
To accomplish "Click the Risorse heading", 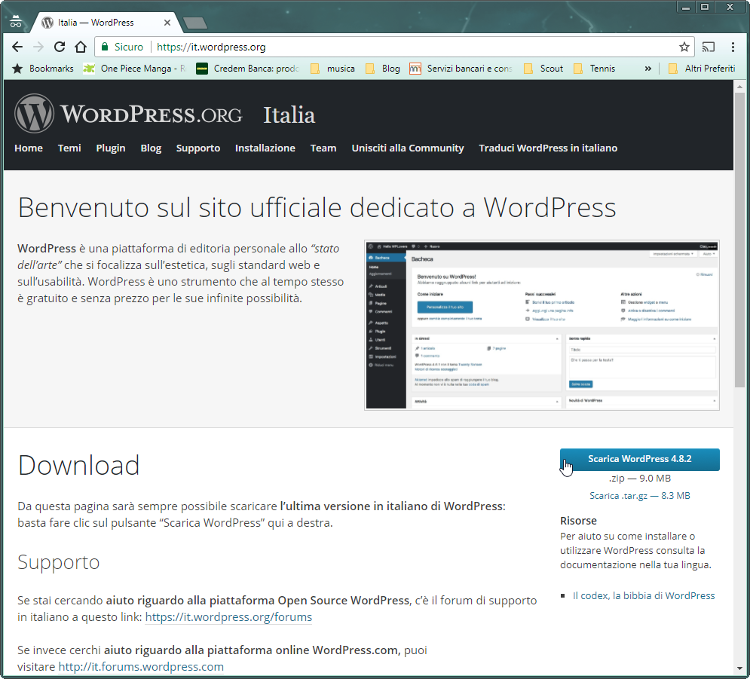I will [578, 521].
